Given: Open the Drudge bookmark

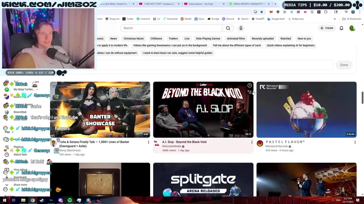Looking at the screenshot, I should [213, 19].
